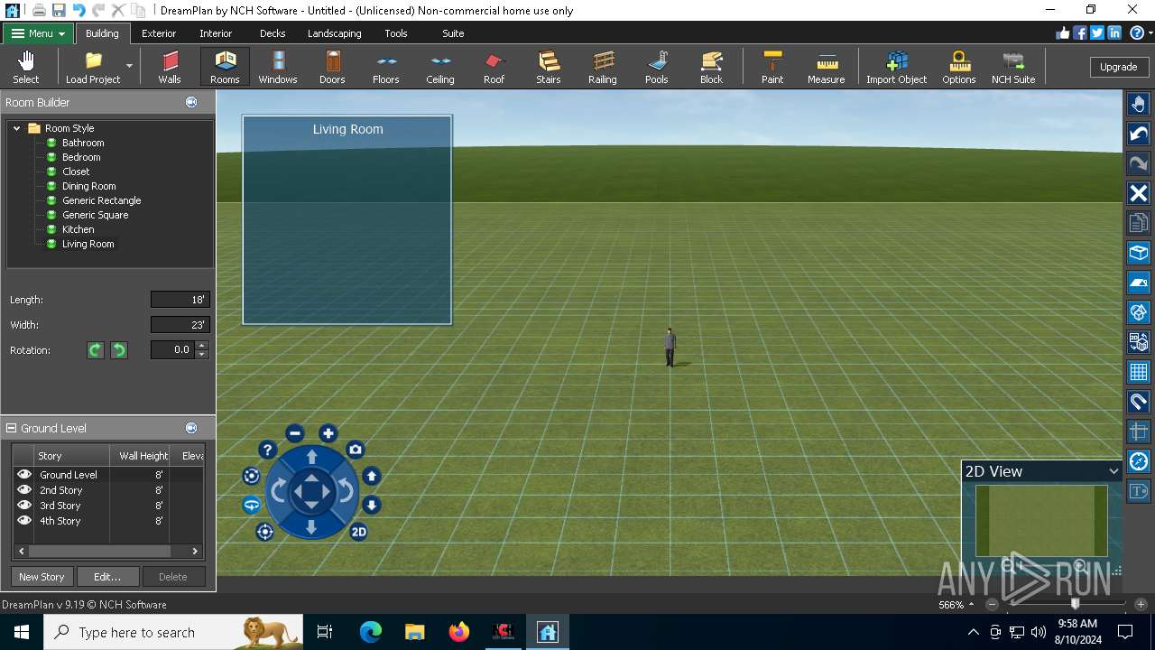Image resolution: width=1155 pixels, height=650 pixels.
Task: Open the zoom percentage dropdown arrow
Action: pos(972,605)
